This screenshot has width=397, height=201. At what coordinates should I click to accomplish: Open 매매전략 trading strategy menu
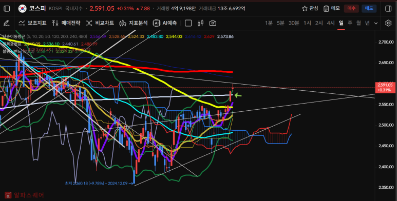coord(66,23)
